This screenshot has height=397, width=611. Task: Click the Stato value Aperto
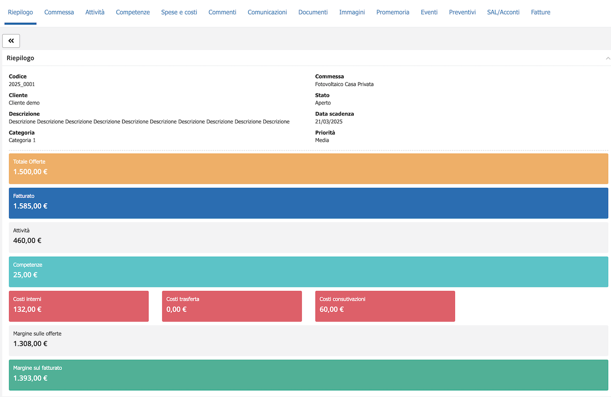click(x=323, y=103)
